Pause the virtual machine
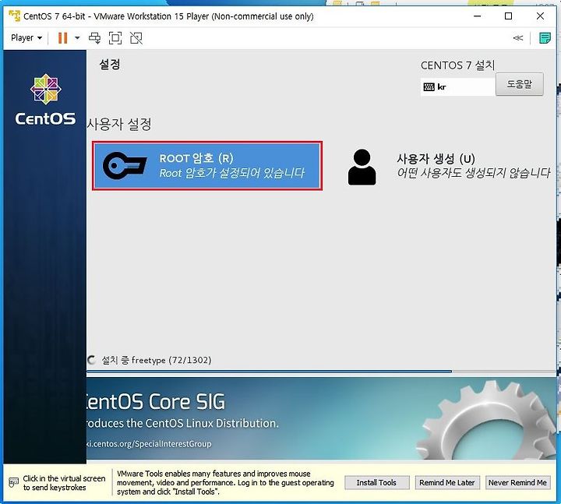The image size is (561, 504). click(x=62, y=38)
